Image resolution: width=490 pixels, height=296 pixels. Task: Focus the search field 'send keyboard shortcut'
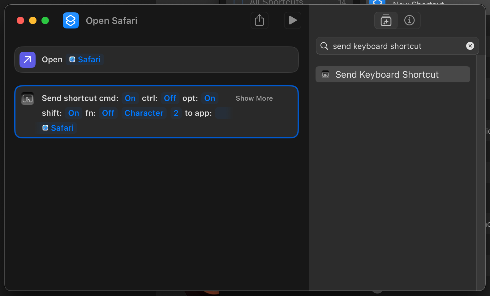tap(397, 46)
